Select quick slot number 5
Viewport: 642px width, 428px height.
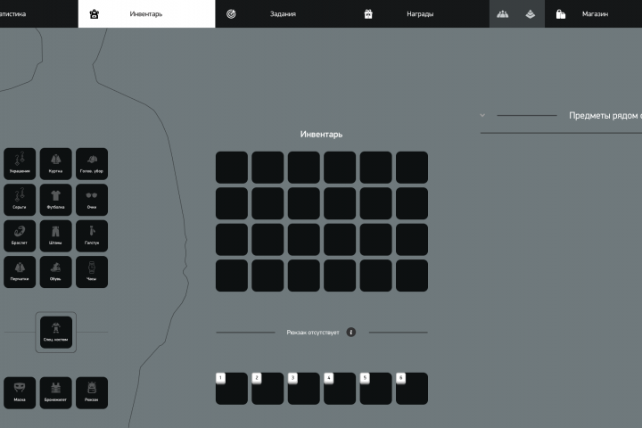tap(375, 388)
